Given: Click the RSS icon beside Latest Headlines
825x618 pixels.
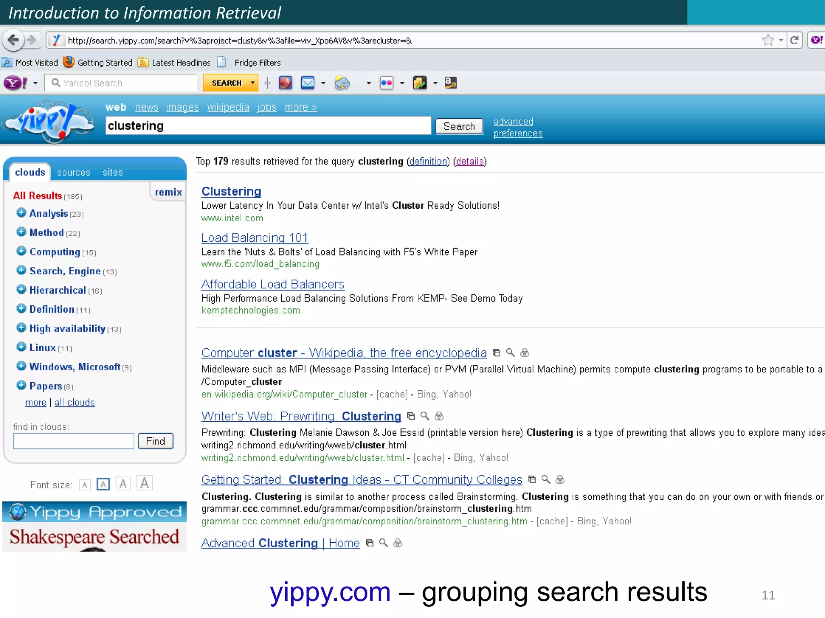Looking at the screenshot, I should (x=143, y=62).
